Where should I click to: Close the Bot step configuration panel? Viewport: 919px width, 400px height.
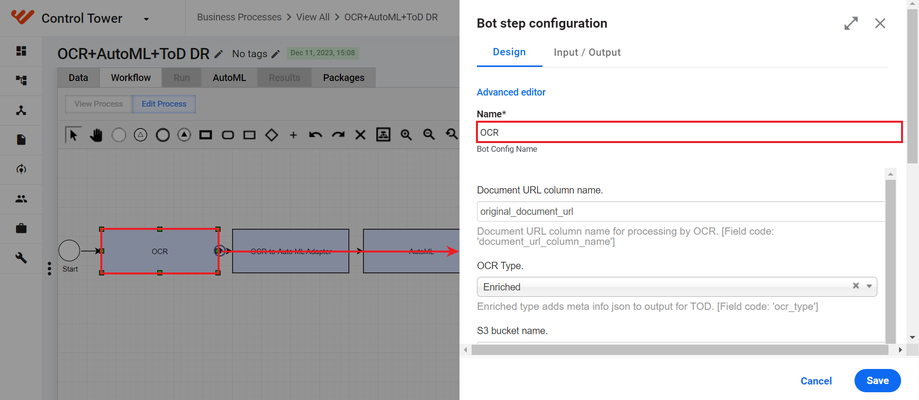tap(880, 23)
